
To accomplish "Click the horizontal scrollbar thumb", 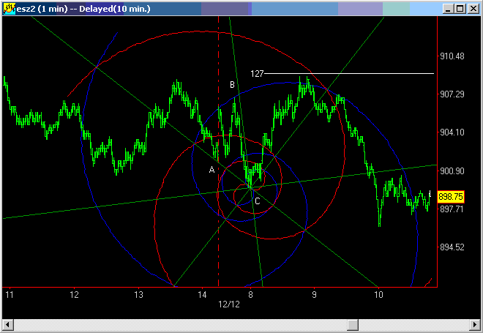I will pyautogui.click(x=353, y=325).
